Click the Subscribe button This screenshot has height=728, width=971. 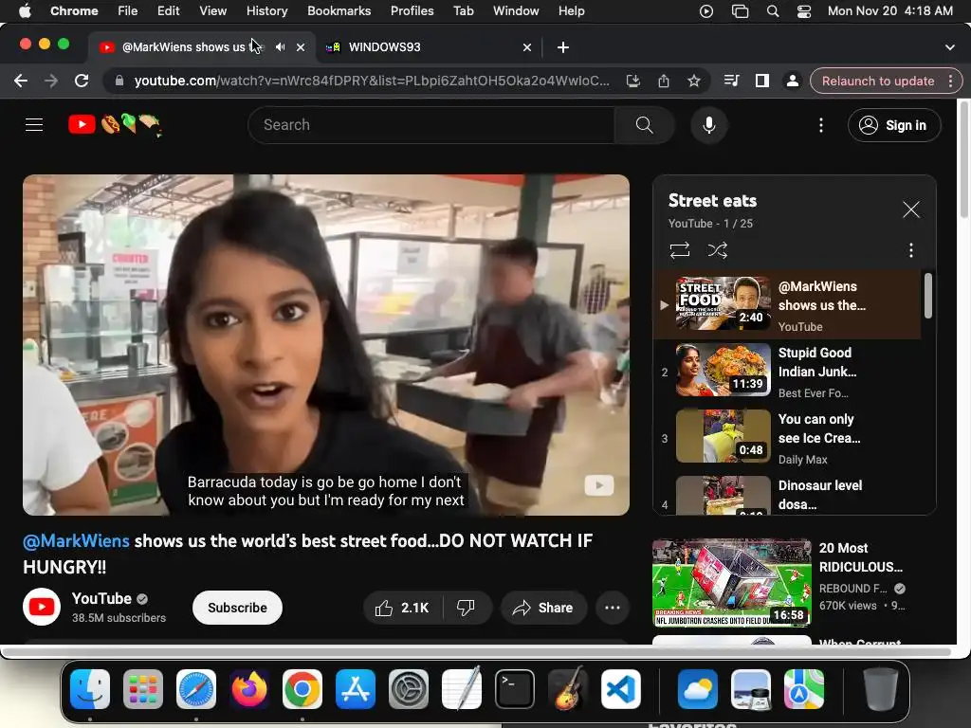(x=237, y=608)
